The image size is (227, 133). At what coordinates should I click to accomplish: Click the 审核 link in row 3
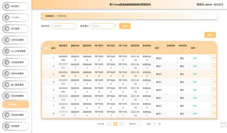pyautogui.click(x=195, y=74)
